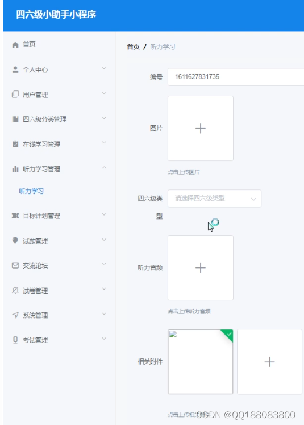Viewport: 304px width, 425px height.
Task: Open 试题管理 menu label
Action: pos(35,241)
